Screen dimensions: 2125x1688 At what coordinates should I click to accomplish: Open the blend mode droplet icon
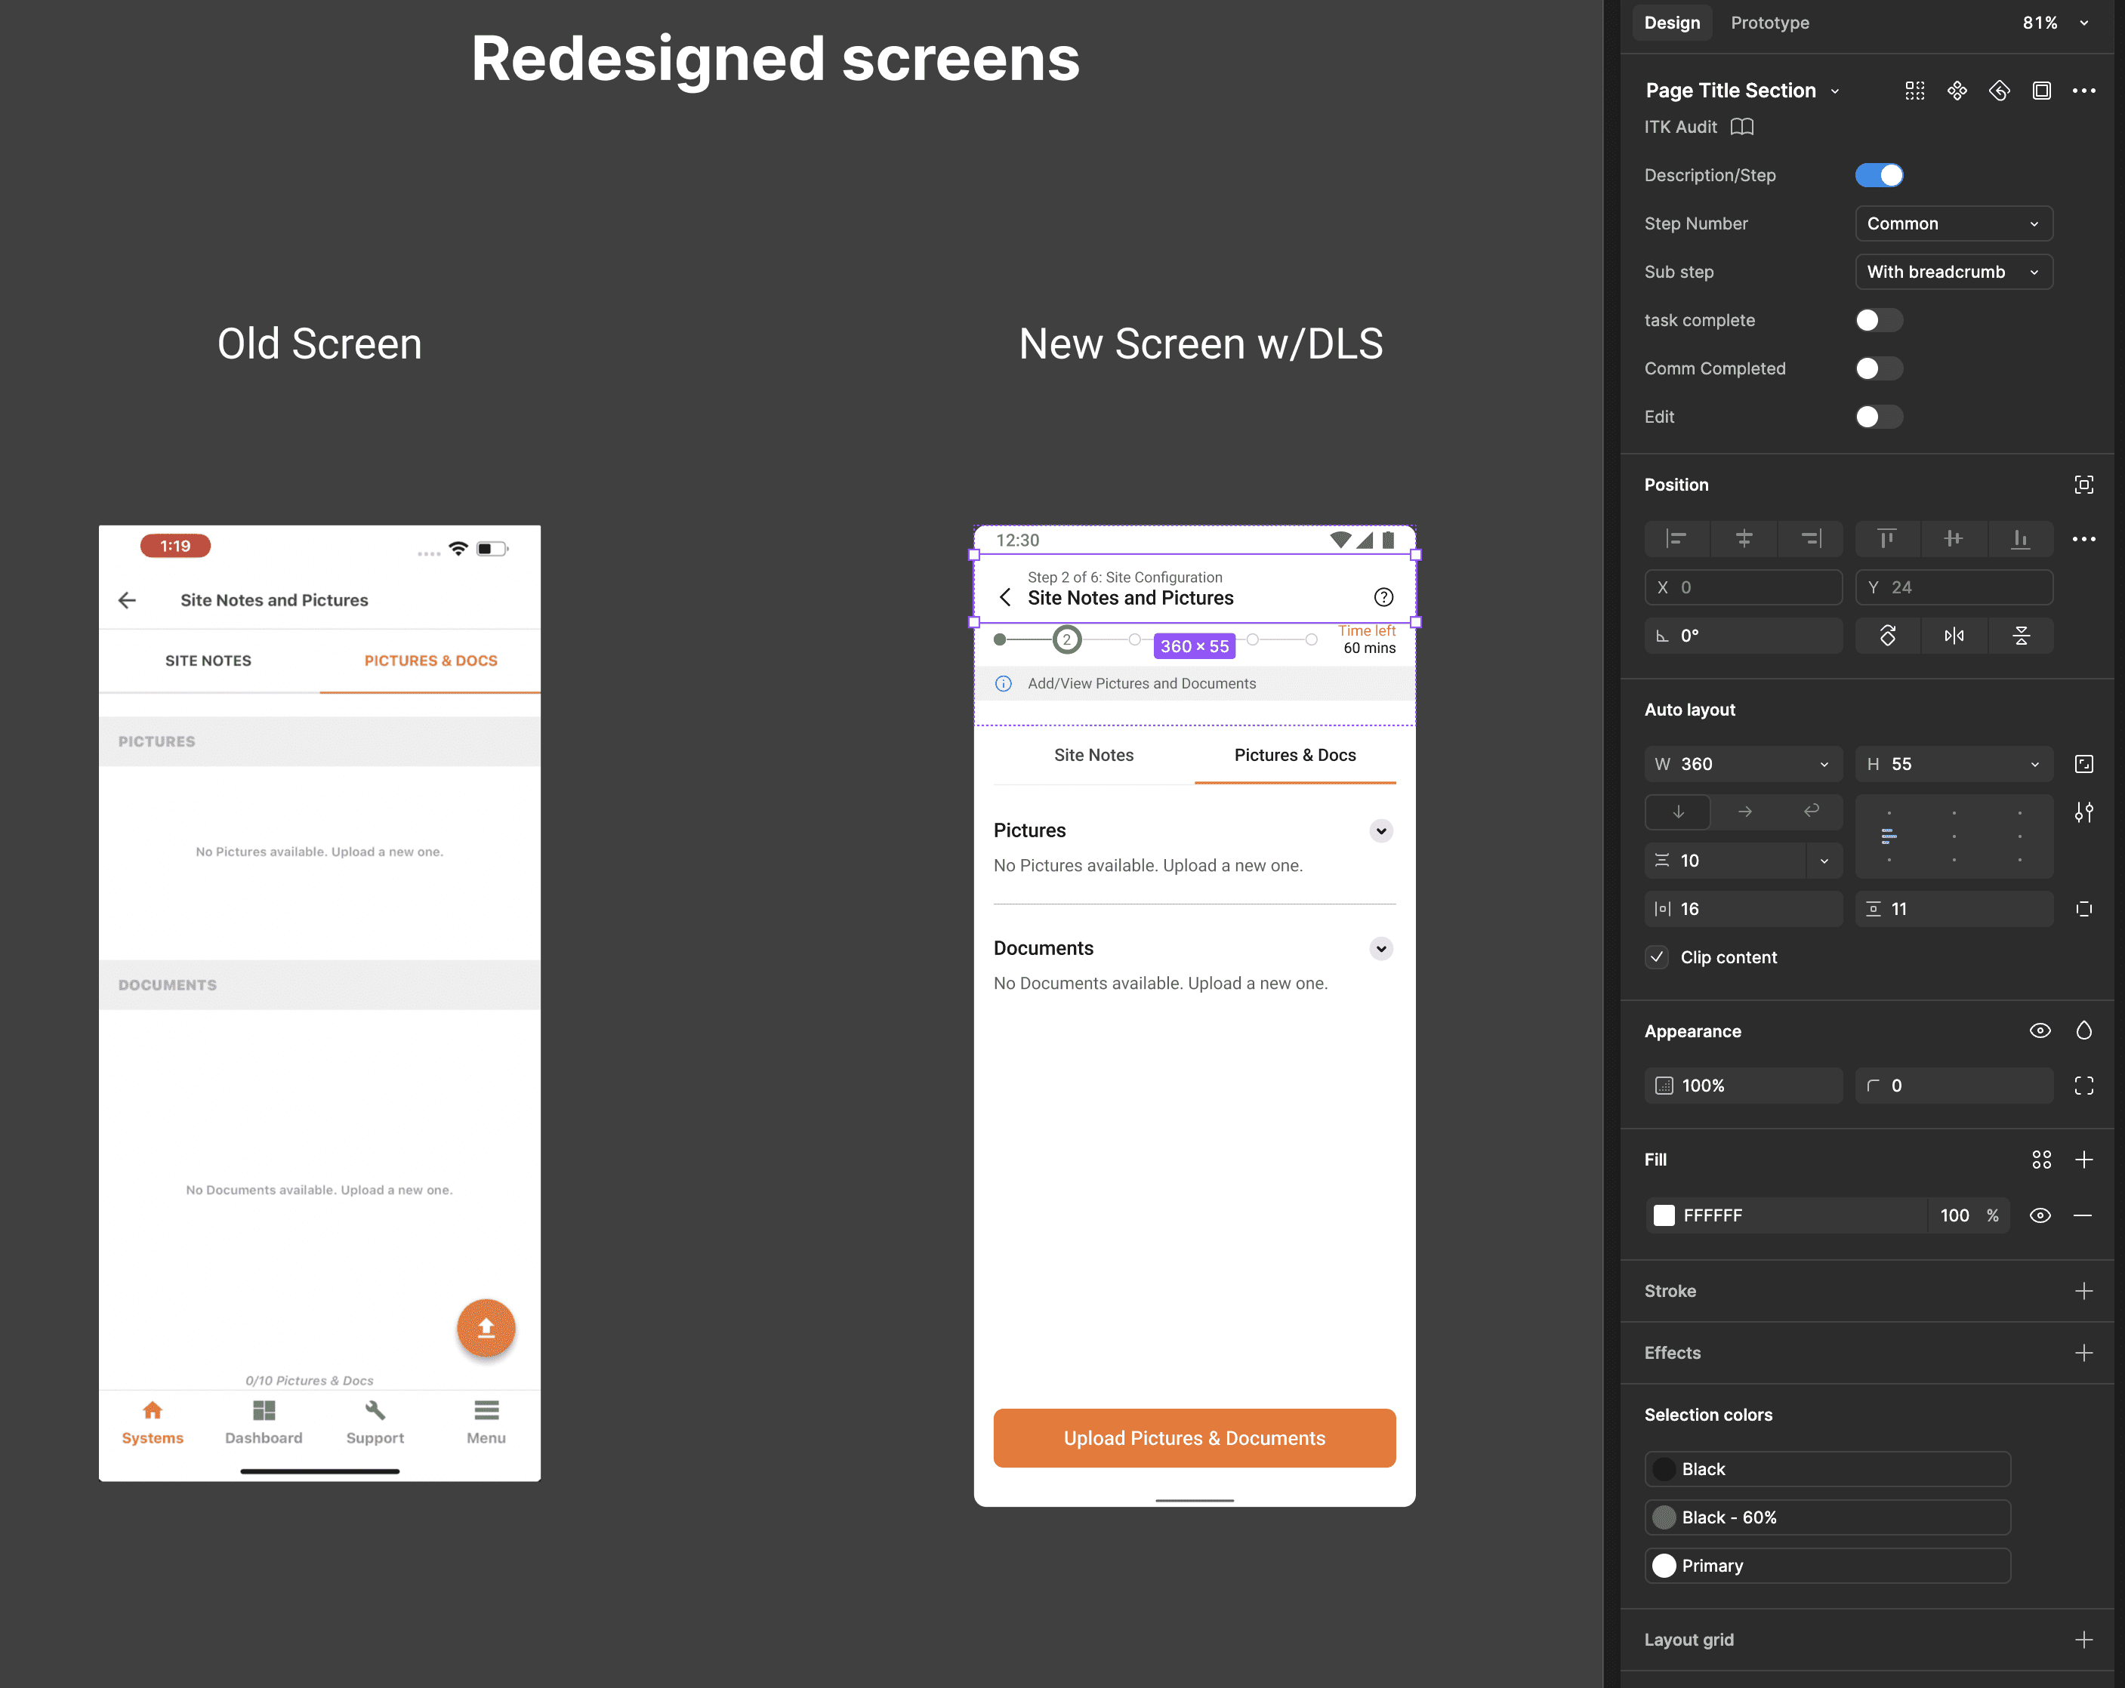point(2083,1030)
